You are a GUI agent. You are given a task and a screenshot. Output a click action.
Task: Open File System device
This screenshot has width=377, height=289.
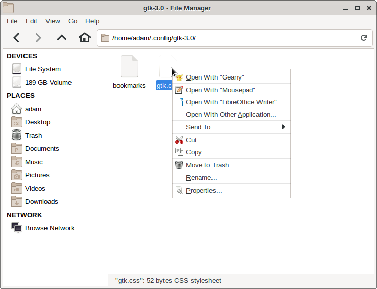pos(42,69)
